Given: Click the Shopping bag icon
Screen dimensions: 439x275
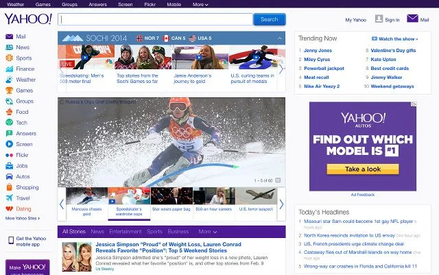Looking at the screenshot, I should pos(9,187).
